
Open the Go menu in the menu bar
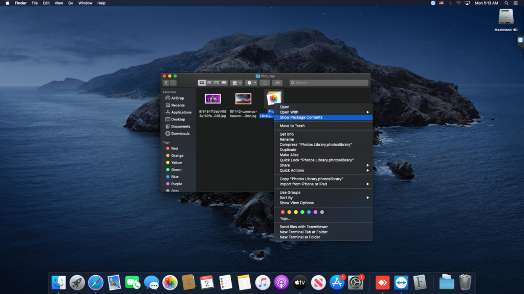click(71, 3)
